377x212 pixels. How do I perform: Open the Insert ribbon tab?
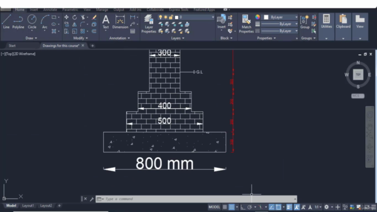(x=34, y=9)
